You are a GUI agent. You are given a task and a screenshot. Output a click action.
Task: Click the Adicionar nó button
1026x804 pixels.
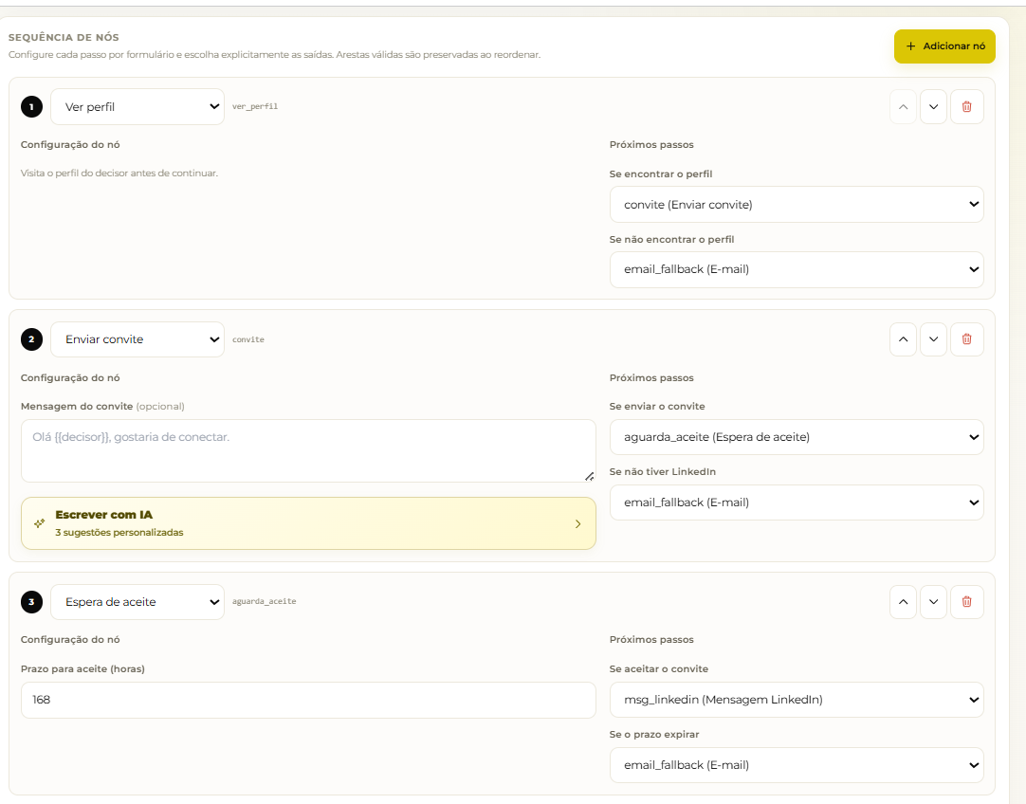coord(944,46)
